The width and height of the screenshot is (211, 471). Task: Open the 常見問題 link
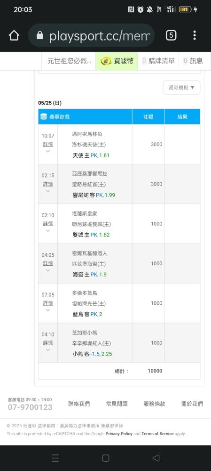[x=117, y=404]
